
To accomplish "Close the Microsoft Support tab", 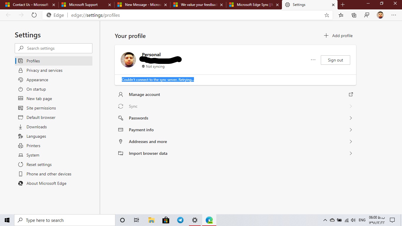I will (109, 5).
